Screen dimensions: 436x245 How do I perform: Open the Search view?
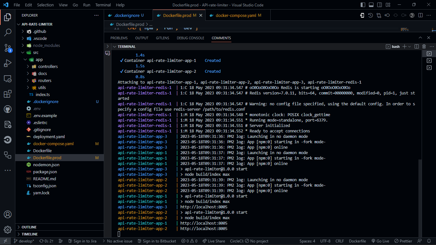click(x=8, y=33)
